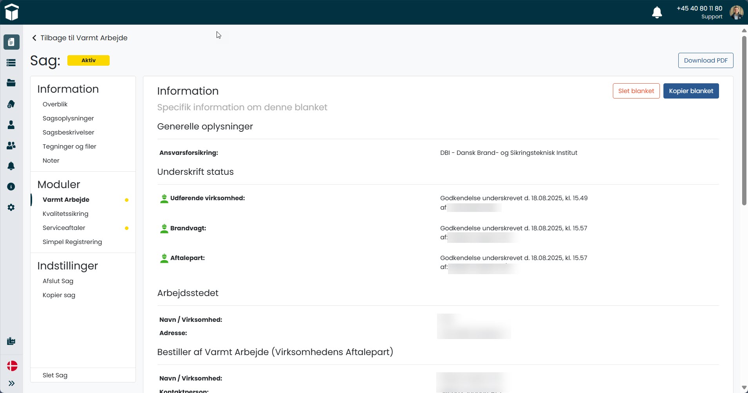The width and height of the screenshot is (748, 393).
Task: Click the Kopier blanket button
Action: 691,91
